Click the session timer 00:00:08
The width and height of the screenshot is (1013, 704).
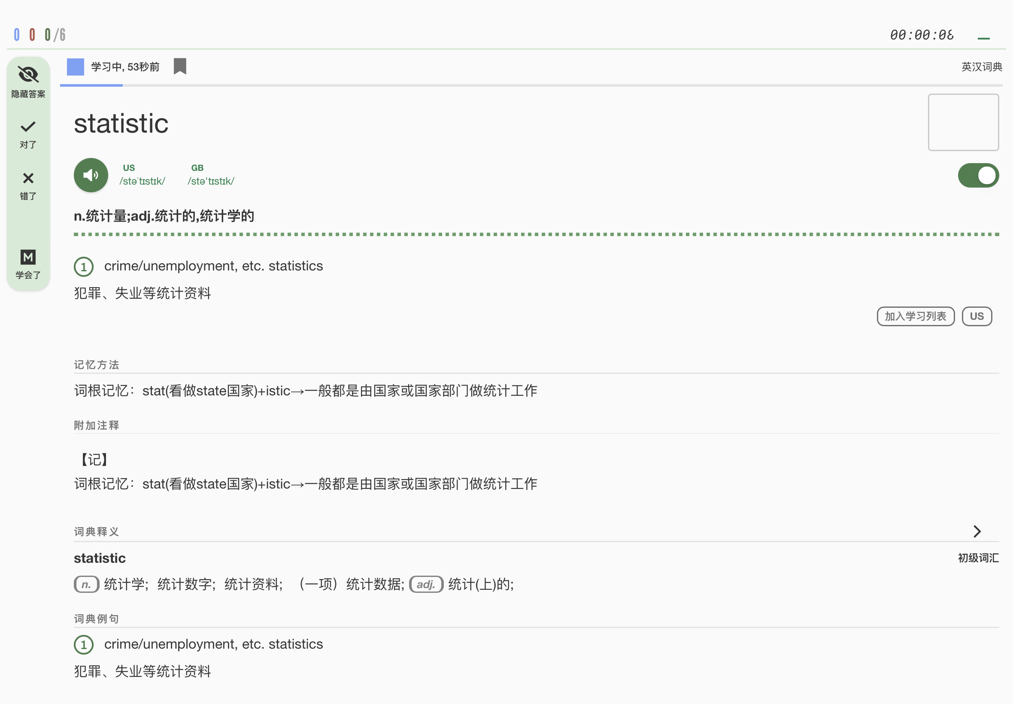point(922,35)
